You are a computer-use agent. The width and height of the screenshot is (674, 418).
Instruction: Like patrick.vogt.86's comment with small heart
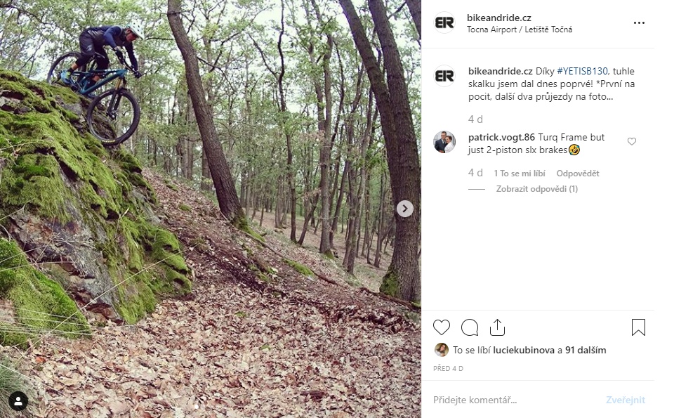(x=632, y=142)
